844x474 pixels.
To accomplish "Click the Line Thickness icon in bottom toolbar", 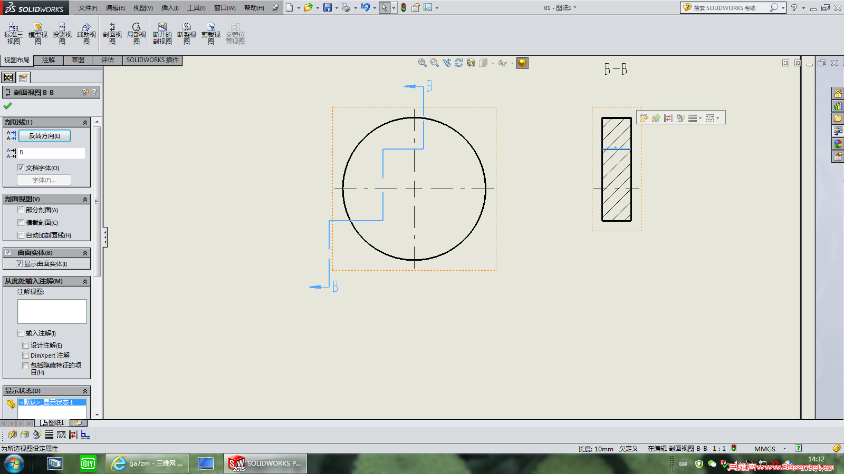I will 49,434.
